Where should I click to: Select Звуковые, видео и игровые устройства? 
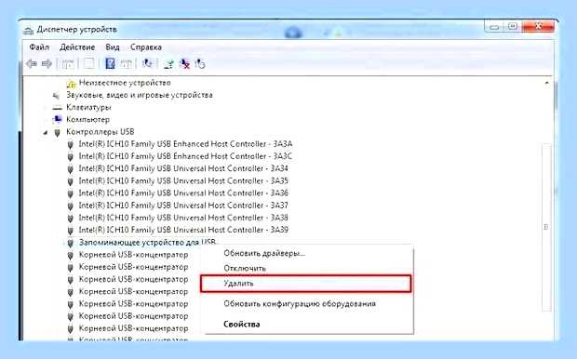pyautogui.click(x=139, y=95)
